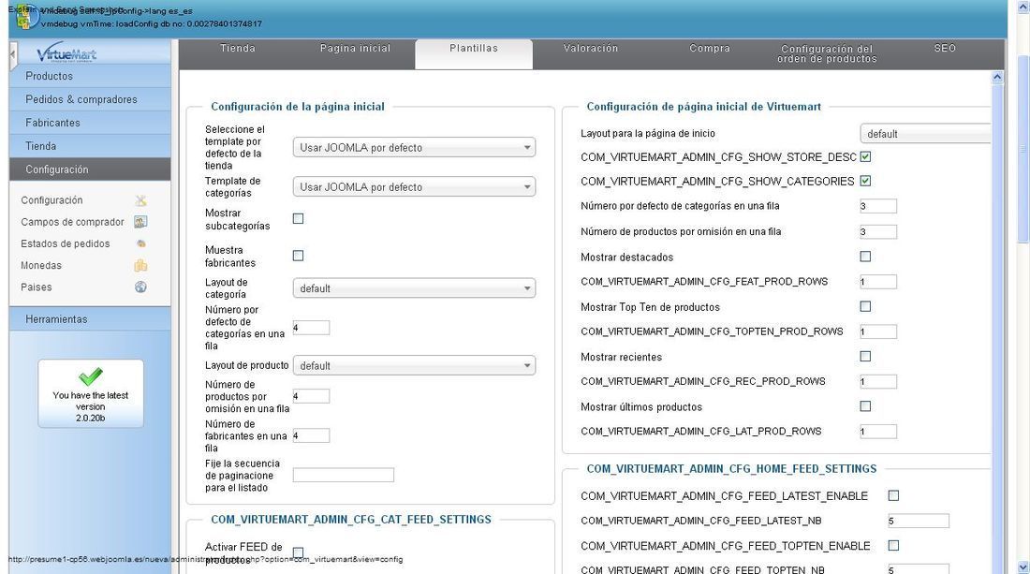Click Campos de comprador link
The height and width of the screenshot is (574, 1030).
click(72, 222)
